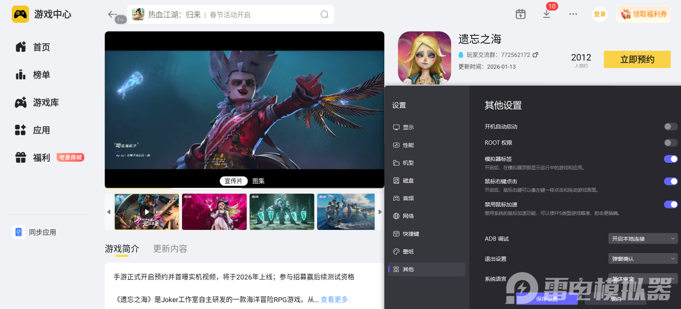This screenshot has width=681, height=309.
Task: Open 同步应用 in the sidebar
Action: coord(34,232)
